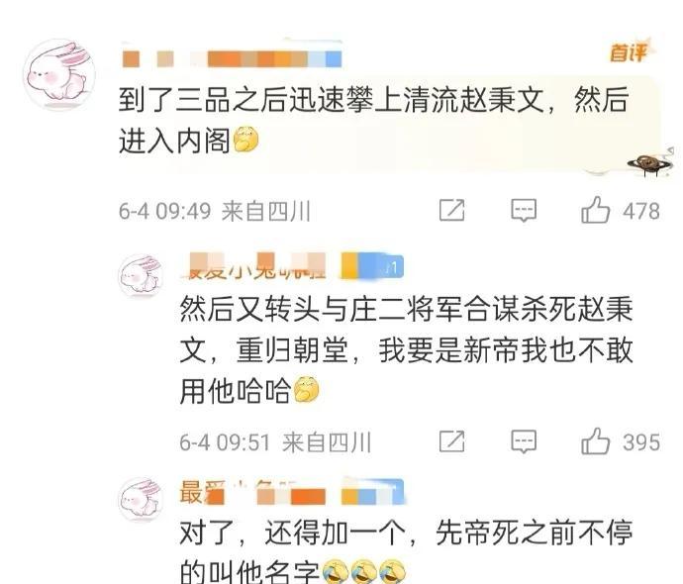This screenshot has height=584, width=683.
Task: Share the first comment via repost icon
Action: (x=451, y=211)
